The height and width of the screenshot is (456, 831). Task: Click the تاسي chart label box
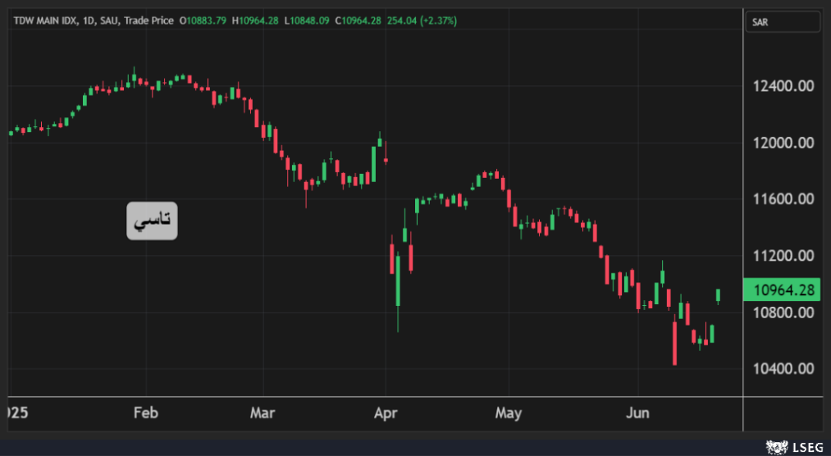click(152, 220)
